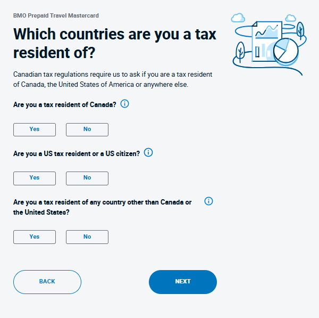Answer No for tax resident of other countries
The height and width of the screenshot is (318, 319).
click(87, 237)
